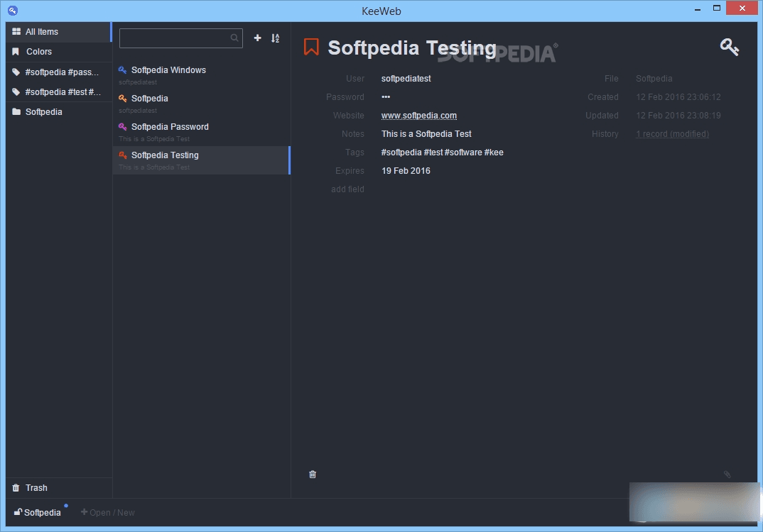Change the Expires date 19 Feb 2016

(x=406, y=171)
